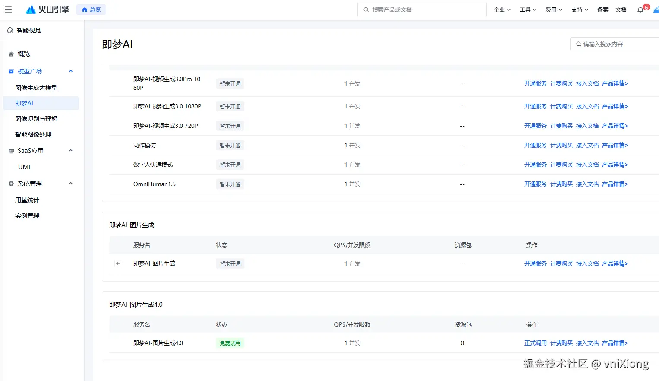Collapse the 模型广场 section

(71, 71)
